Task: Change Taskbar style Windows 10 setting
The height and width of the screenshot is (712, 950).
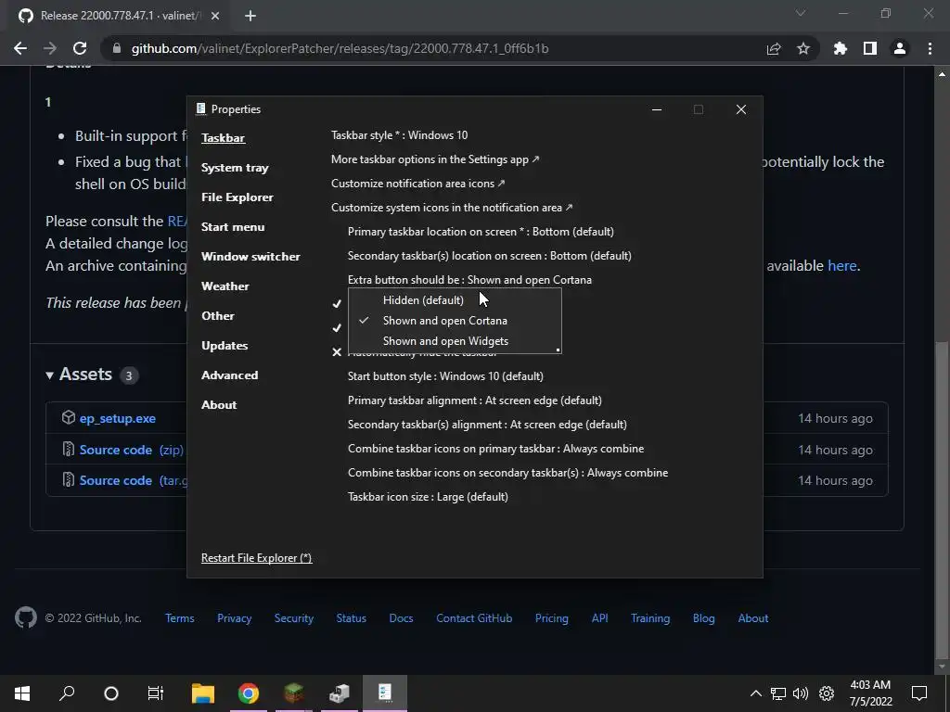Action: [399, 135]
